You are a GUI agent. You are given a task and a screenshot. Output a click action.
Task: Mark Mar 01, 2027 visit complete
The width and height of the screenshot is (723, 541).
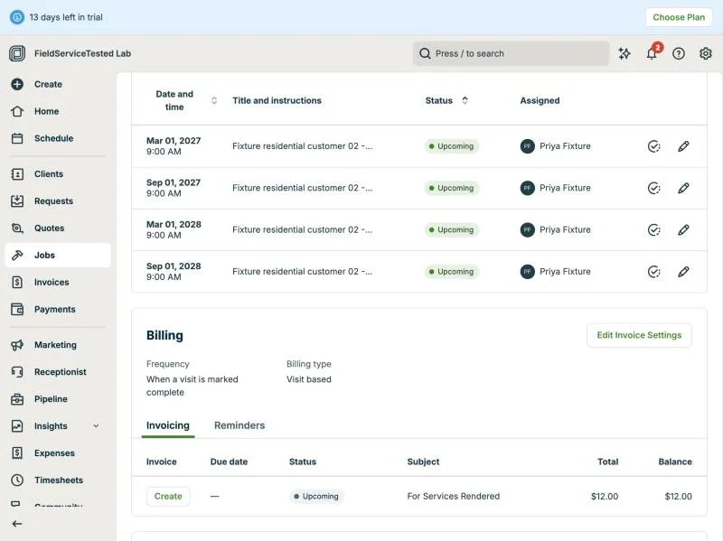click(653, 146)
